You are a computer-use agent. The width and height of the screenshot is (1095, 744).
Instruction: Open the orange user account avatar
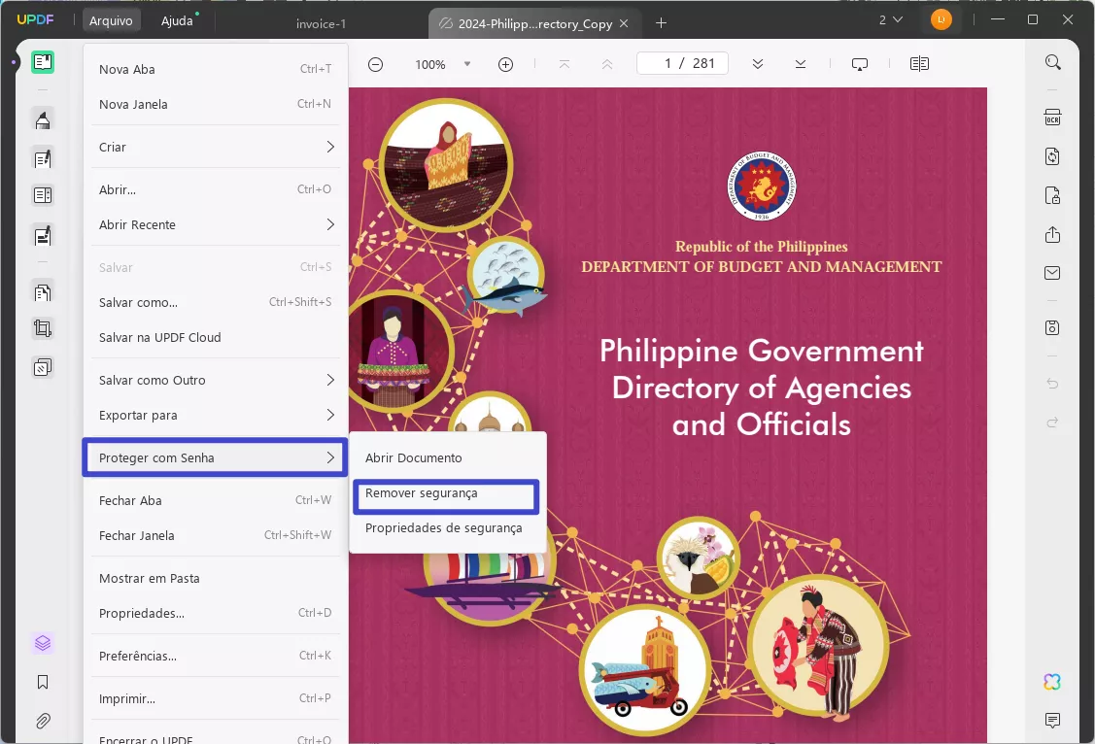coord(941,19)
